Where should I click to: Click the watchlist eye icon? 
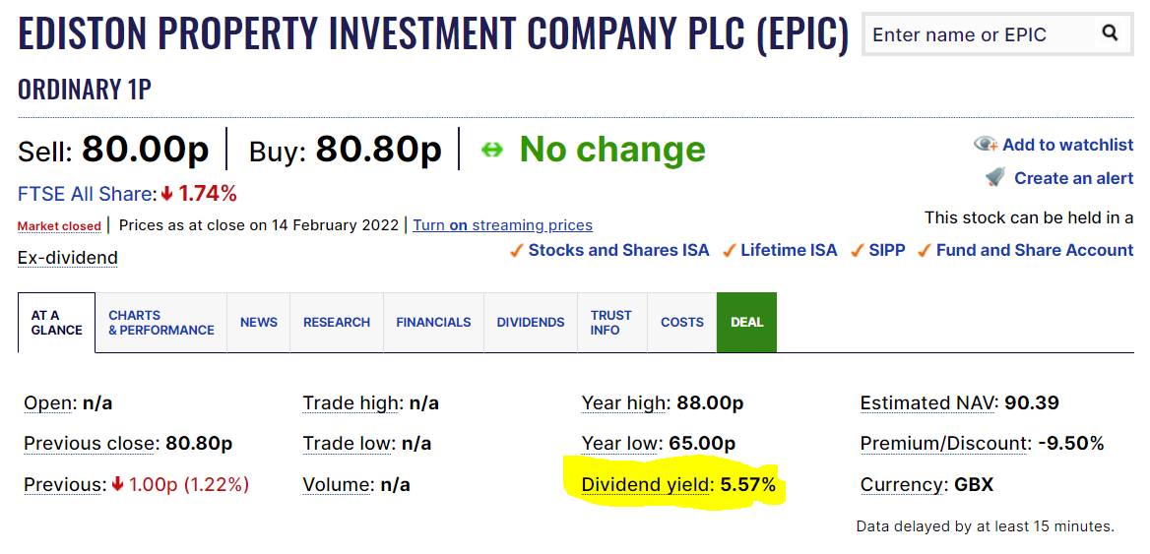pyautogui.click(x=986, y=145)
